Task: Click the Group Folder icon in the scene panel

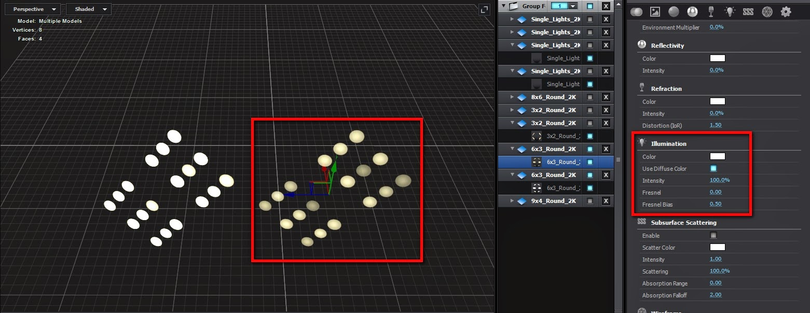Action: pyautogui.click(x=513, y=6)
